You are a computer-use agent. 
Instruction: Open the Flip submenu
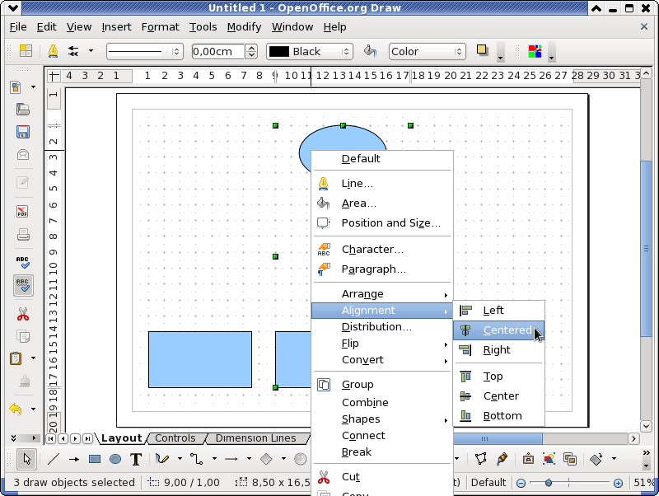click(x=382, y=344)
